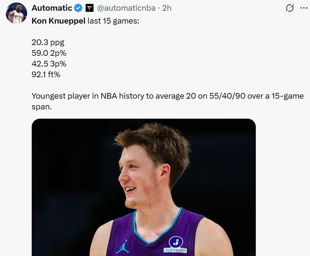Expand the player photo by his face
The image size is (310, 256).
pyautogui.click(x=139, y=175)
